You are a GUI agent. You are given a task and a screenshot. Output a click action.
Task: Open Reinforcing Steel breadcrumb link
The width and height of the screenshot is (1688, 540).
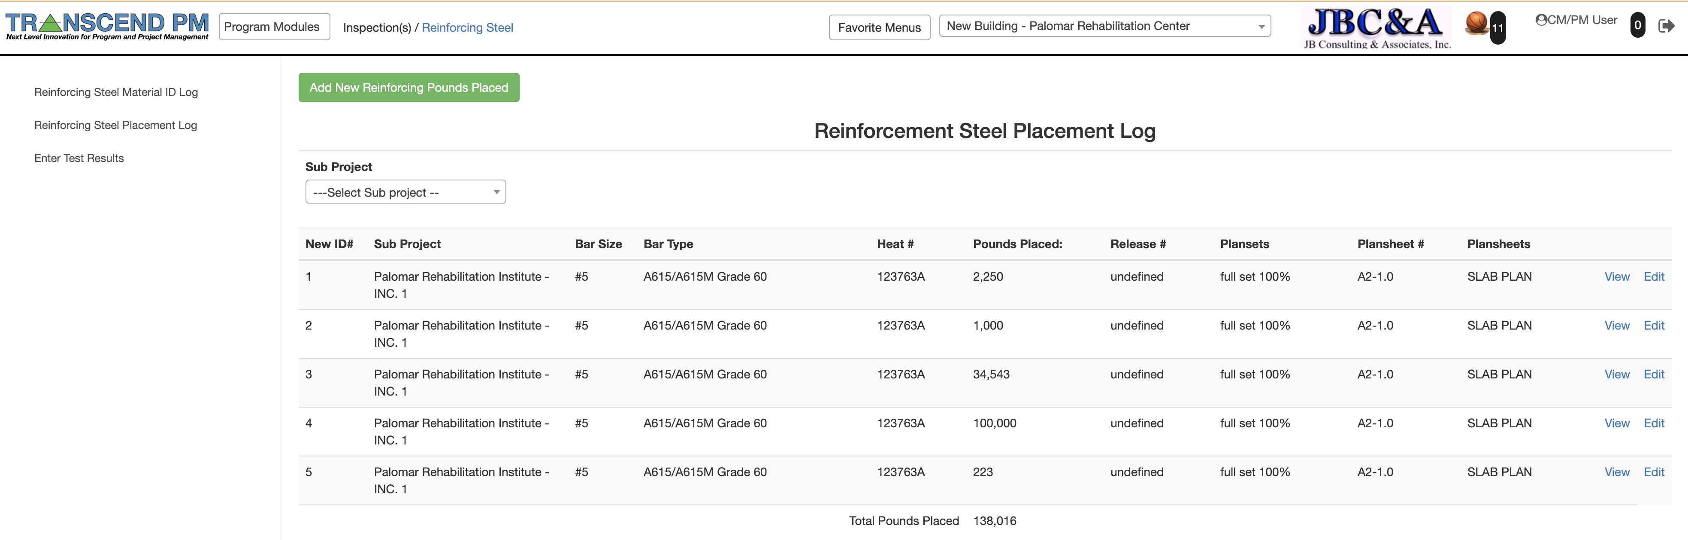tap(467, 27)
